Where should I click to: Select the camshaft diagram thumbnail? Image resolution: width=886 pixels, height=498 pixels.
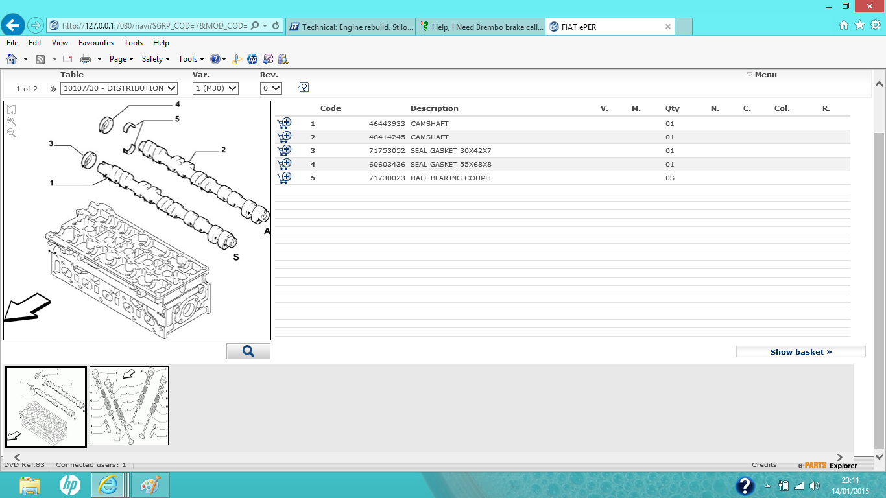click(x=46, y=407)
